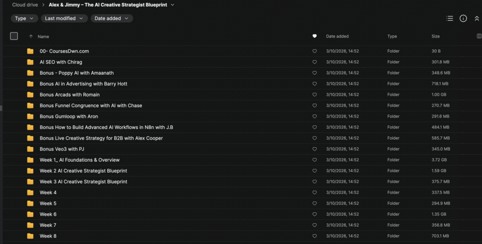The image size is (482, 244).
Task: Open the info panel icon
Action: click(x=463, y=18)
